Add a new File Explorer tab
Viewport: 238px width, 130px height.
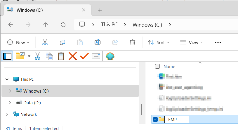pyautogui.click(x=100, y=10)
